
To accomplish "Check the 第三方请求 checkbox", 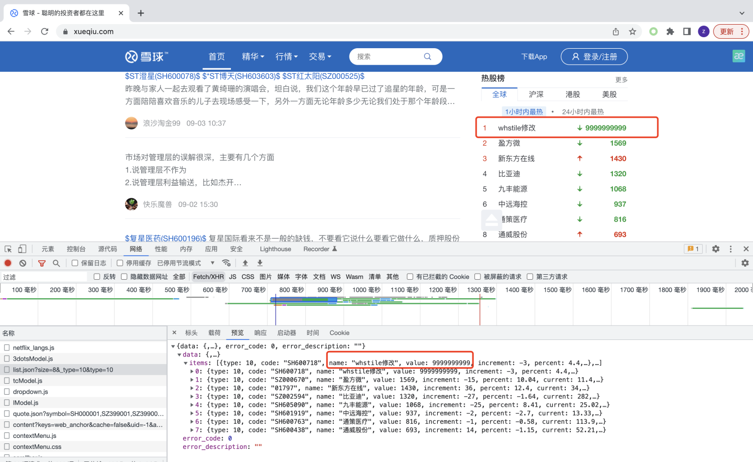I will 530,277.
